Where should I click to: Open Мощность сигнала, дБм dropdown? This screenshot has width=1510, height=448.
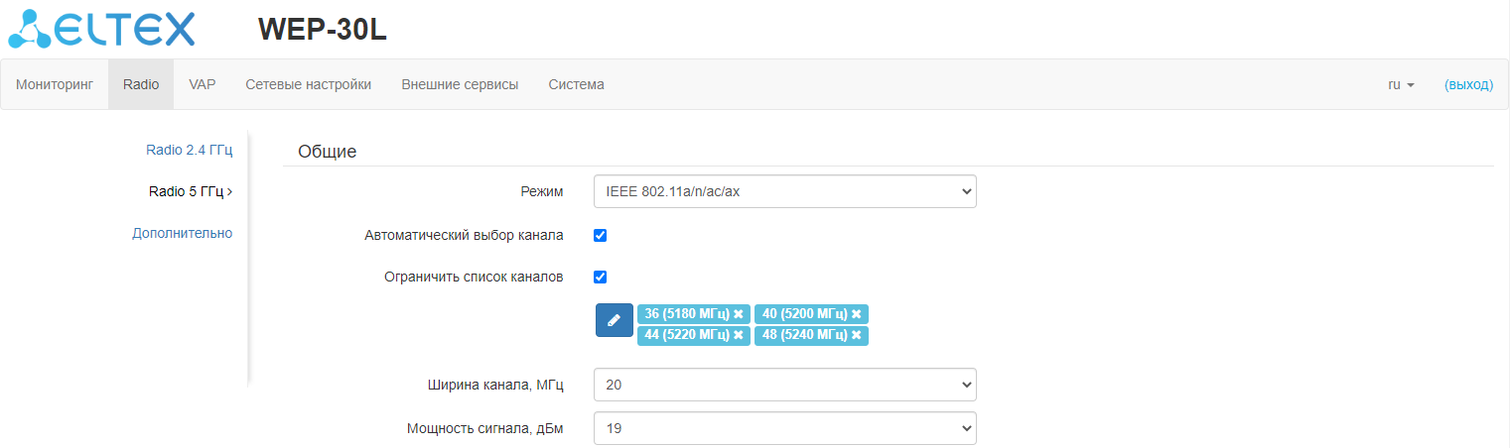[784, 428]
